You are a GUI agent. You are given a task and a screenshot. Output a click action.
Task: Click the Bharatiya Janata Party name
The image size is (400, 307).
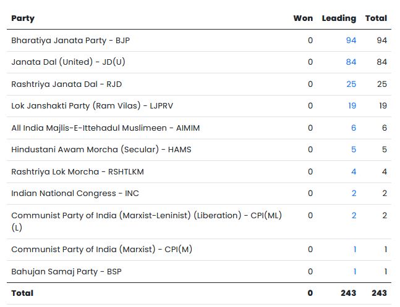70,41
